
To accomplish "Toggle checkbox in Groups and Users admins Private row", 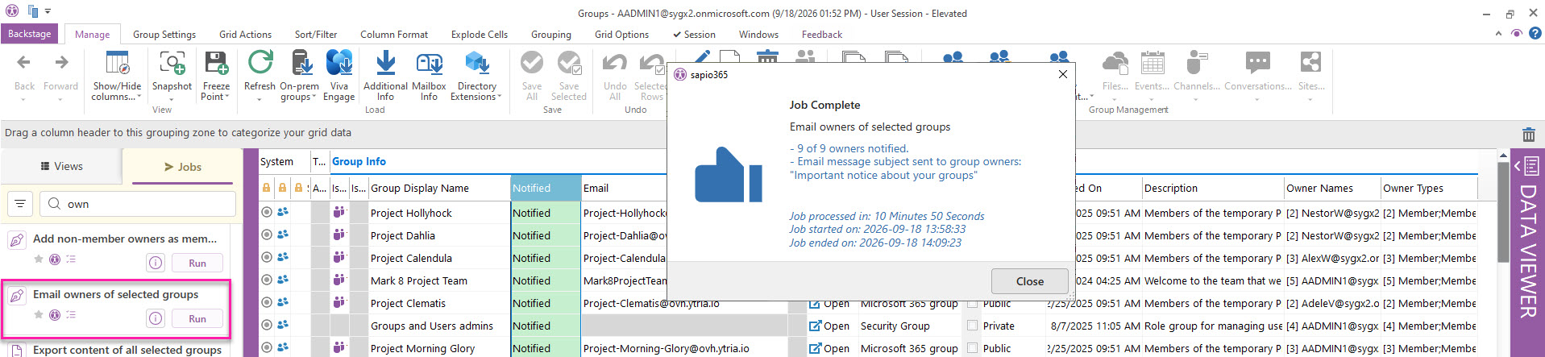I will coord(973,326).
